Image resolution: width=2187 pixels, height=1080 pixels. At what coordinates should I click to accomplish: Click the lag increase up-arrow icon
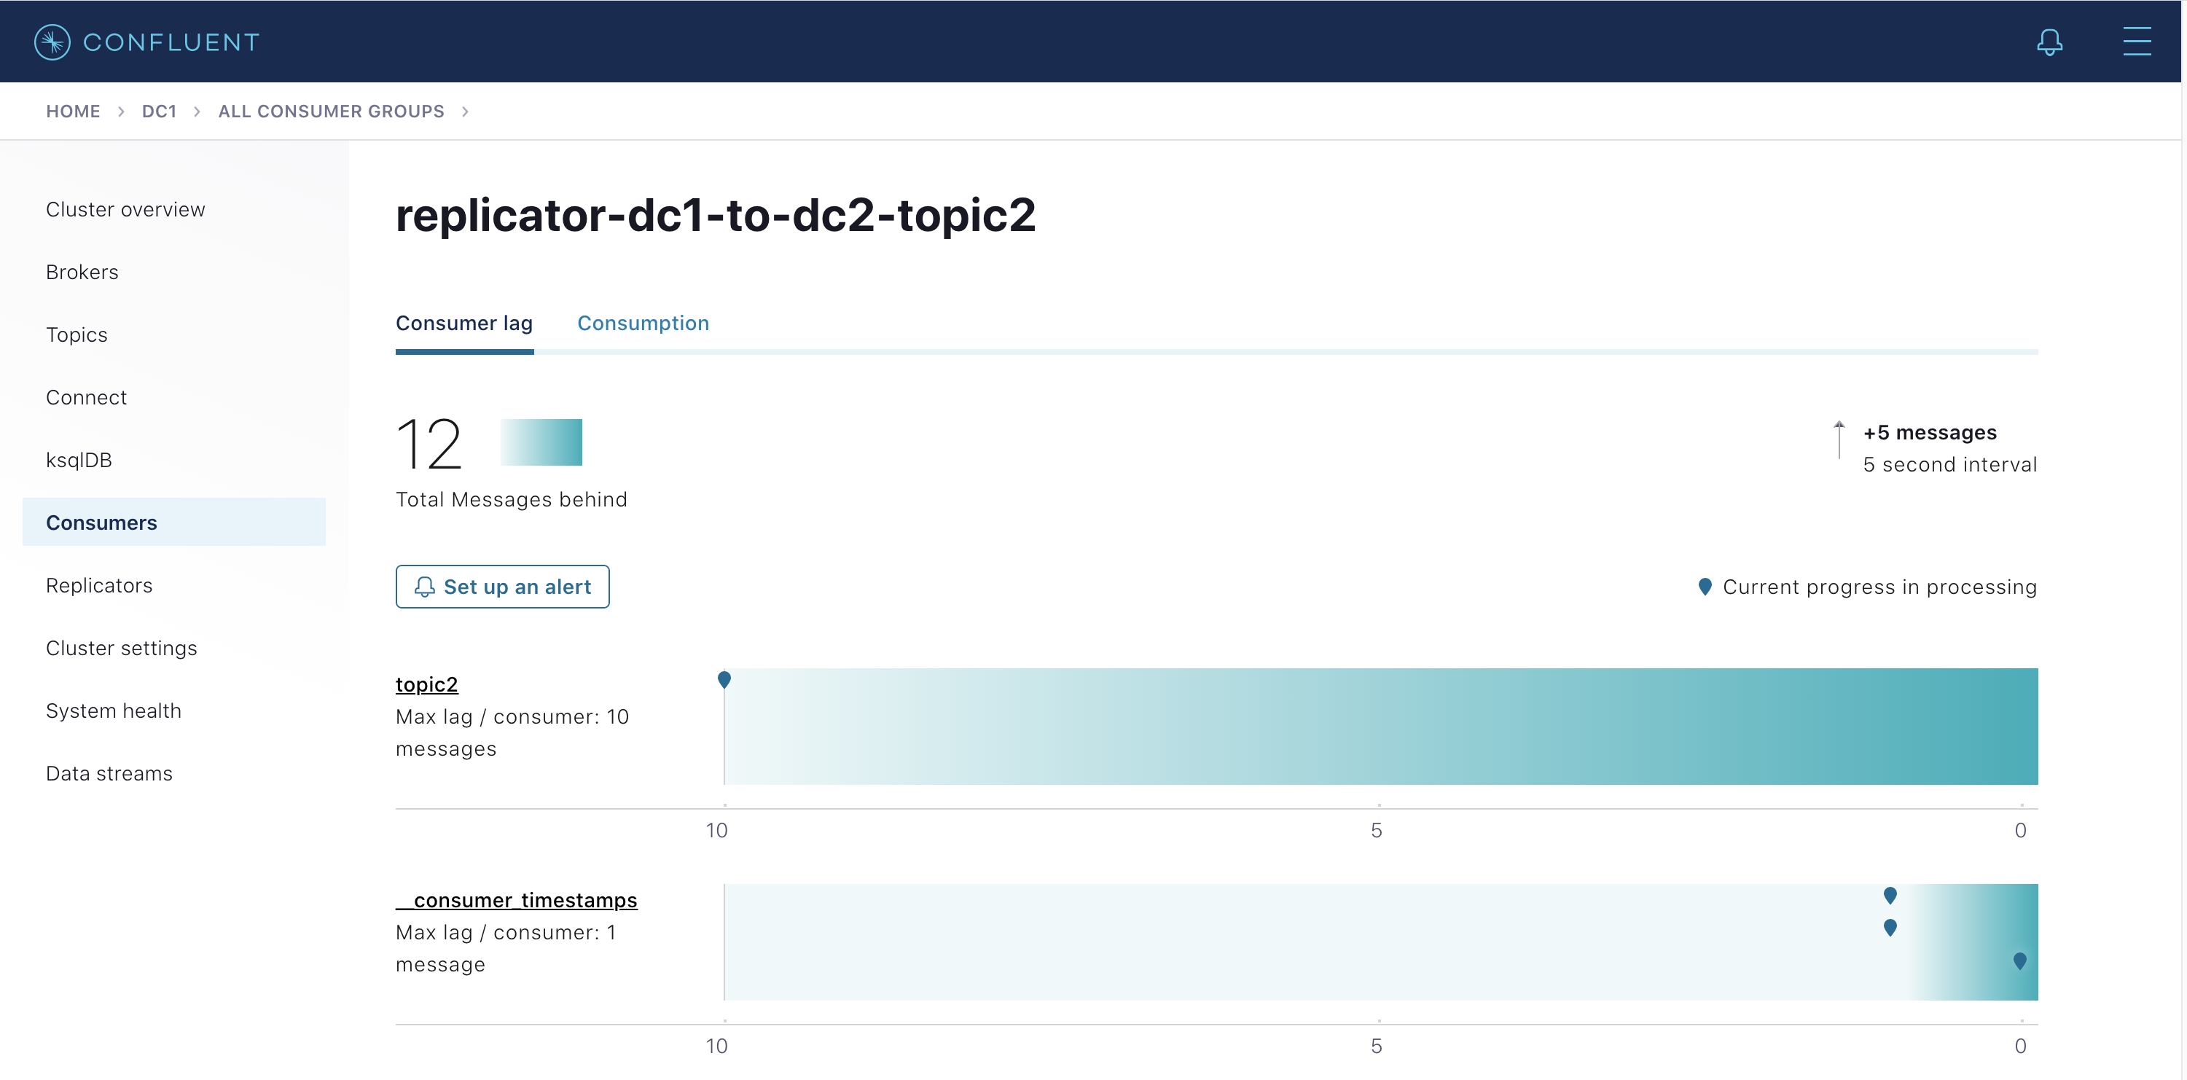point(1839,439)
